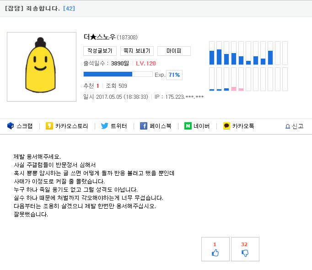Click the blue scrap cube icon
This screenshot has width=312, height=270.
click(11, 126)
